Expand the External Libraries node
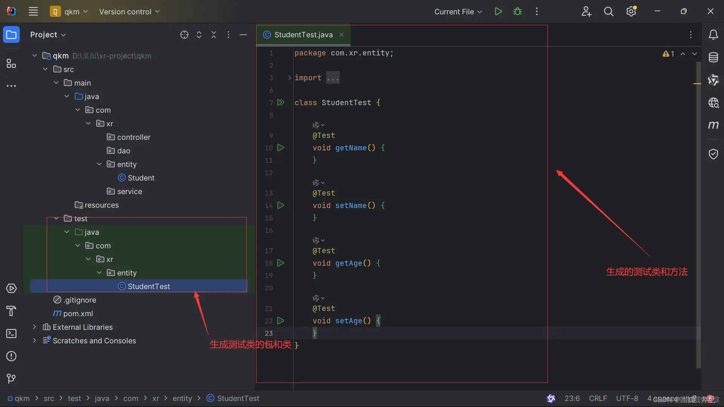 (35, 327)
